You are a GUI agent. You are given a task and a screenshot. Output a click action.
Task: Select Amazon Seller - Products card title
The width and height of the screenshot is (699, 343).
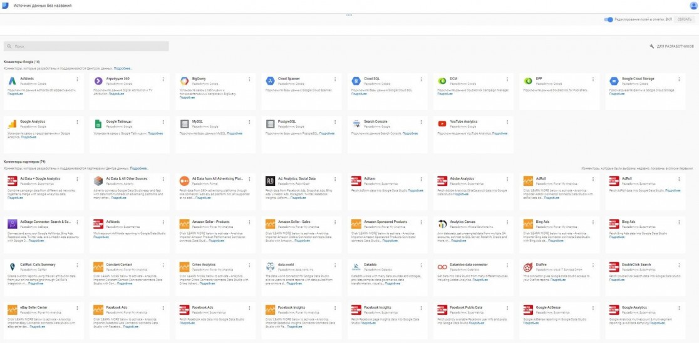tap(211, 222)
